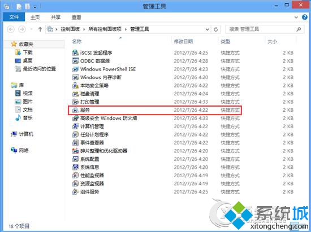
Task: Sort by the 名称 column header
Action: coord(77,41)
